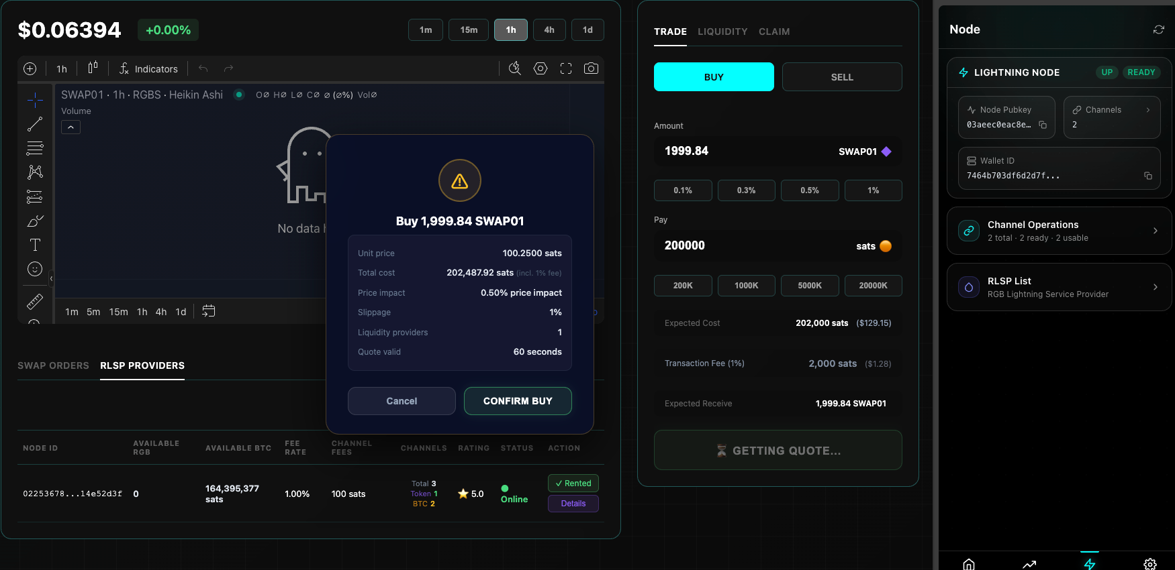
Task: Copy the Node Pubkey value
Action: tap(1043, 125)
